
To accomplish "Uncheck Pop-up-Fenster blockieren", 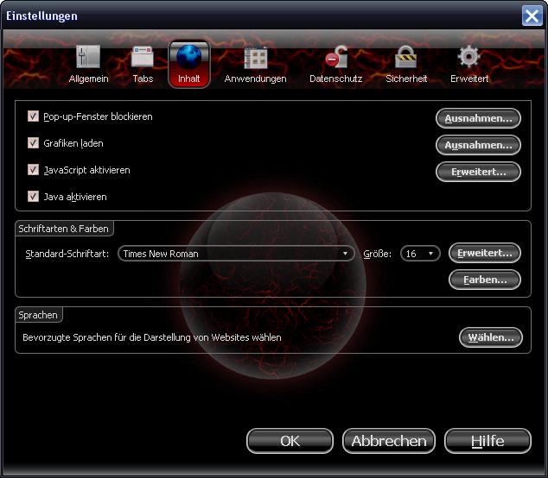I will click(33, 116).
